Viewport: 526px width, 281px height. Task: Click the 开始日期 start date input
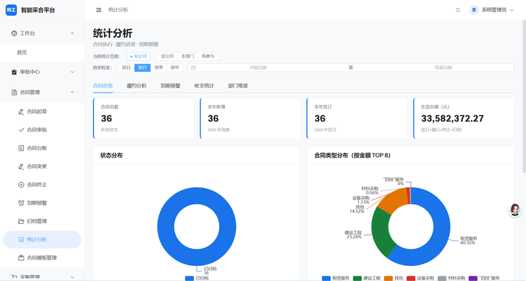(258, 68)
